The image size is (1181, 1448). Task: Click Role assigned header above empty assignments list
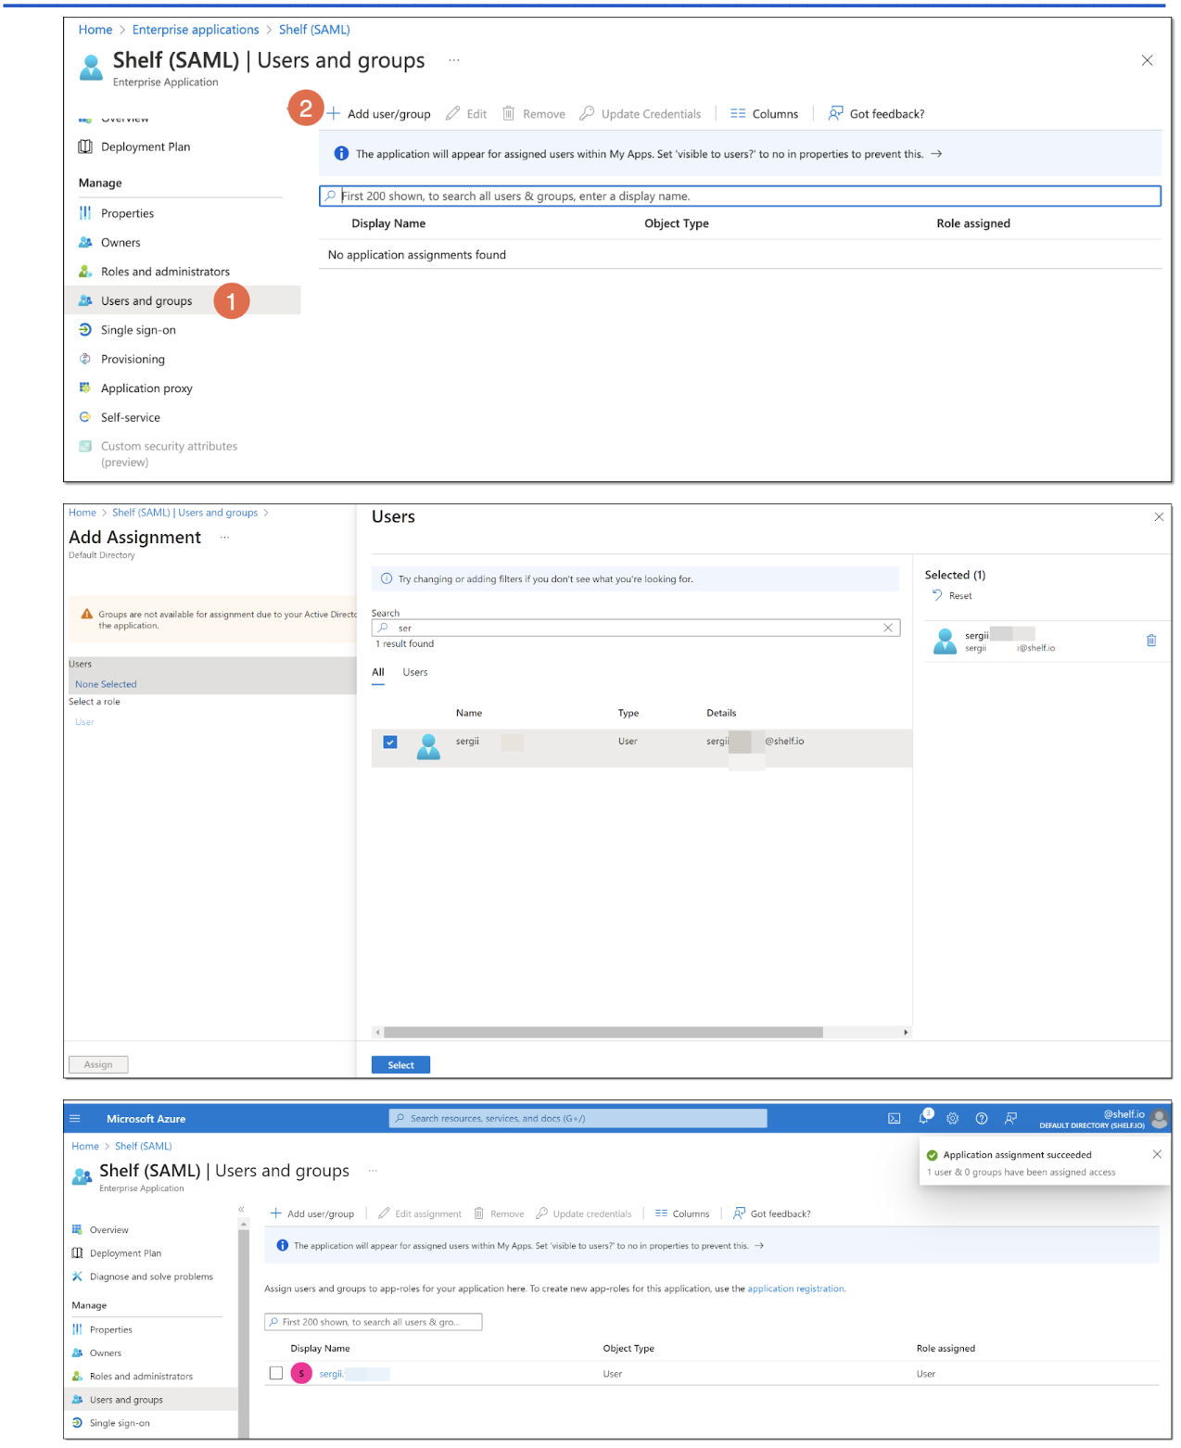click(x=973, y=223)
